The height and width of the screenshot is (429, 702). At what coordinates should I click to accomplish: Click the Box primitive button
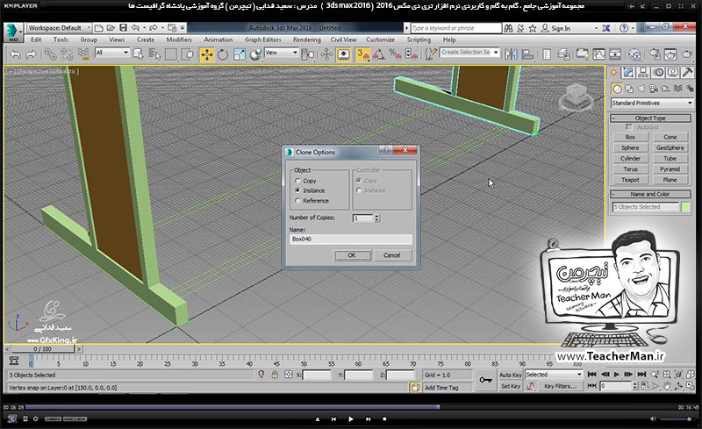(630, 137)
